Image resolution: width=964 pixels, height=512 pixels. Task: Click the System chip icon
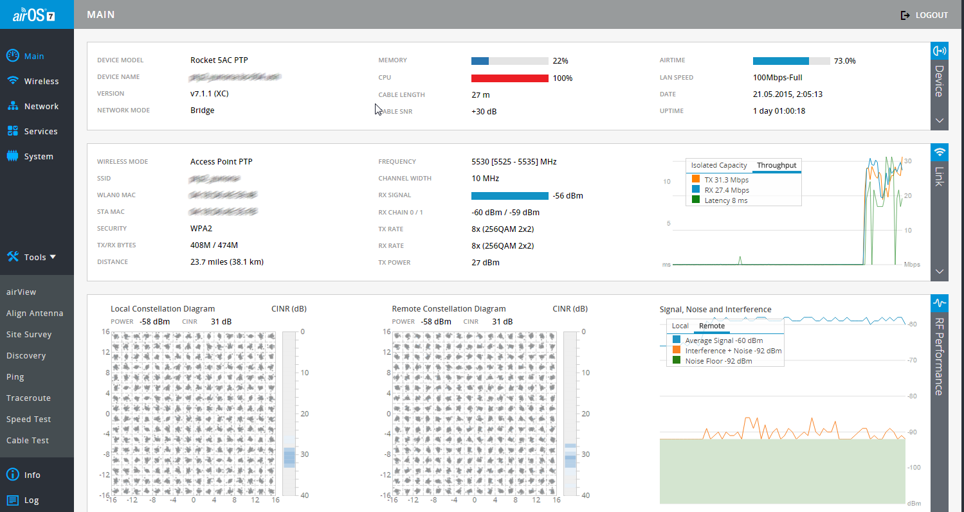point(12,156)
